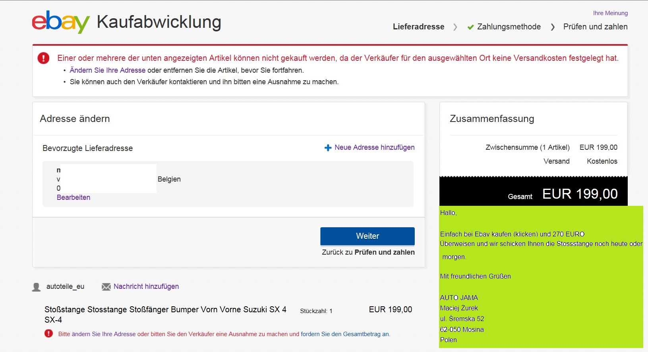Click chevron arrow after Zahlungsmethode step
Image resolution: width=648 pixels, height=352 pixels.
[x=553, y=27]
